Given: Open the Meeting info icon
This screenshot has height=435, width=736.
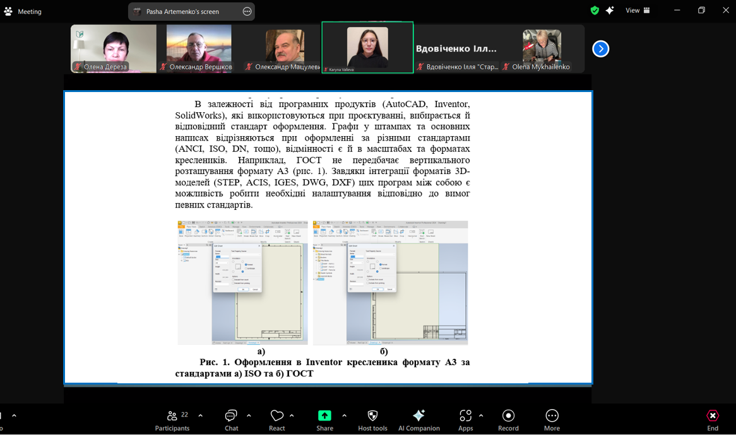Looking at the screenshot, I should 8,11.
